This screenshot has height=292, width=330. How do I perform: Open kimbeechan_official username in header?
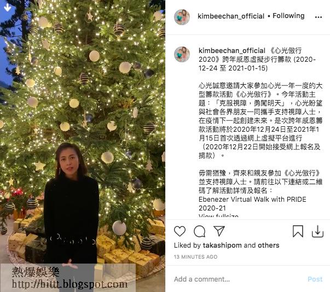[231, 16]
